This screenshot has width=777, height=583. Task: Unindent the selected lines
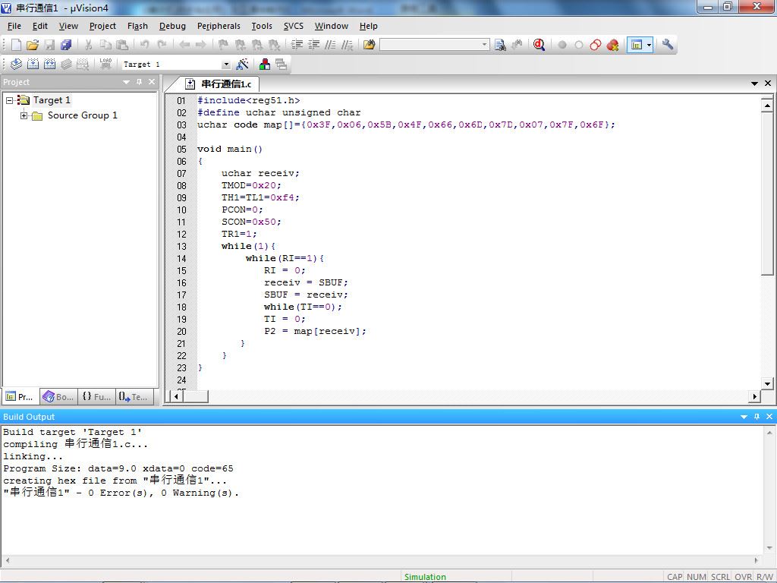click(x=313, y=45)
